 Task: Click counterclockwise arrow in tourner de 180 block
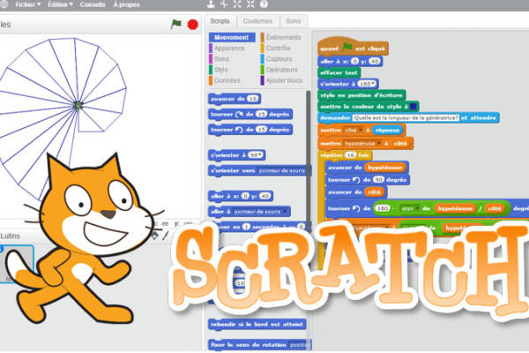click(356, 208)
